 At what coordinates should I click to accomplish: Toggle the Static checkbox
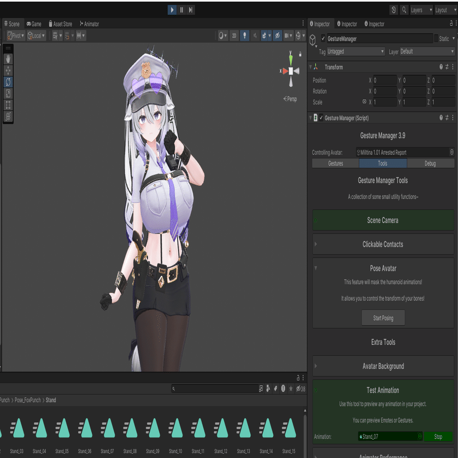[436, 38]
